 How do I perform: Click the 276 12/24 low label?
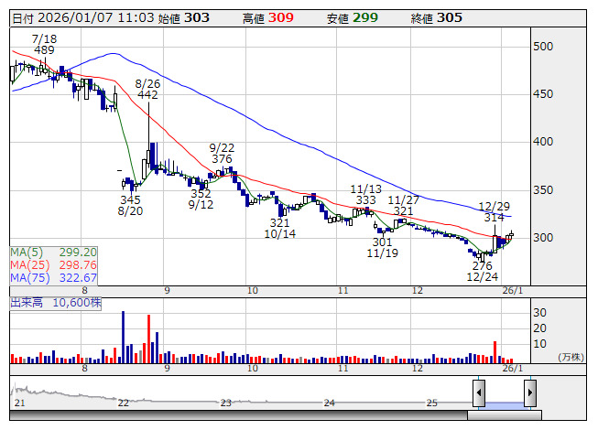[483, 271]
